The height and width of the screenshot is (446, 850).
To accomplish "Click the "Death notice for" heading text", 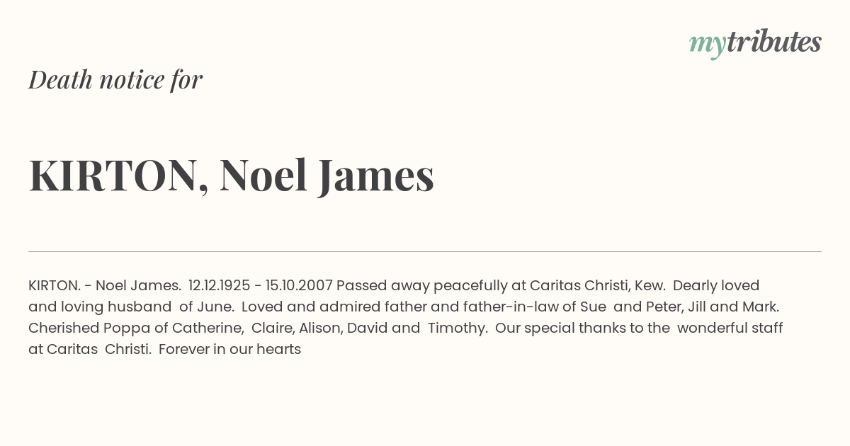I will point(115,79).
